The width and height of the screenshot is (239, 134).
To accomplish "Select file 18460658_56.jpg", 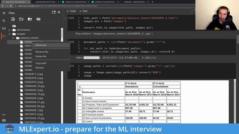I will (34, 106).
